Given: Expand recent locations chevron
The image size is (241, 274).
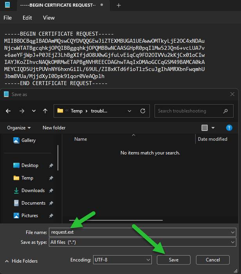Looking at the screenshot, I should click(x=34, y=111).
